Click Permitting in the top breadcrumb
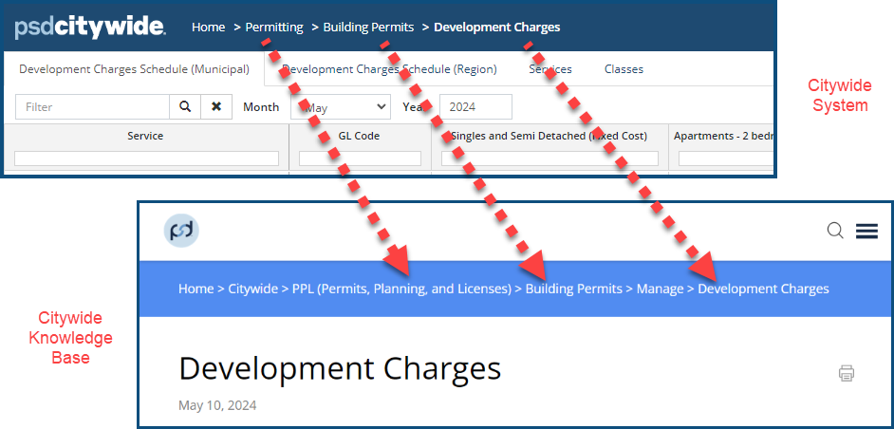 [274, 27]
